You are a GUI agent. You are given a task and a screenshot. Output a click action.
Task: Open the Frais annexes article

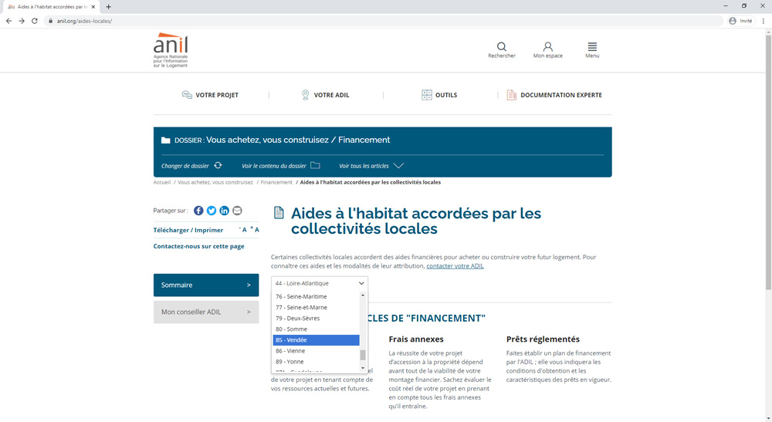[x=416, y=339]
